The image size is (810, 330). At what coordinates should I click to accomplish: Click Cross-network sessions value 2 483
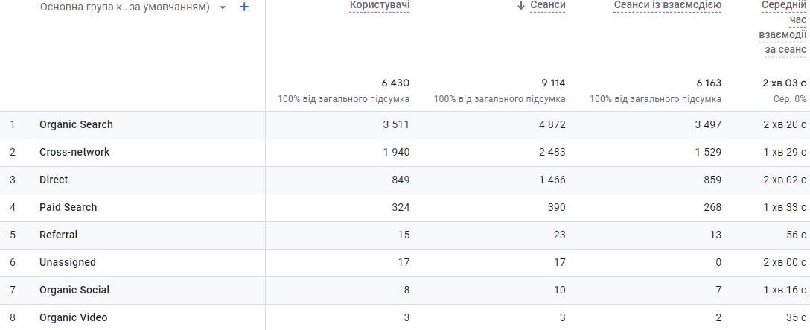552,152
